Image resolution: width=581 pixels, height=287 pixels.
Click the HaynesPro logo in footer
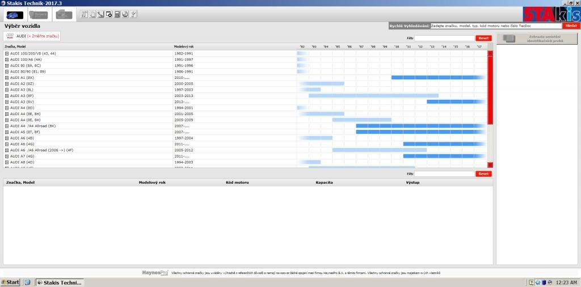(155, 273)
